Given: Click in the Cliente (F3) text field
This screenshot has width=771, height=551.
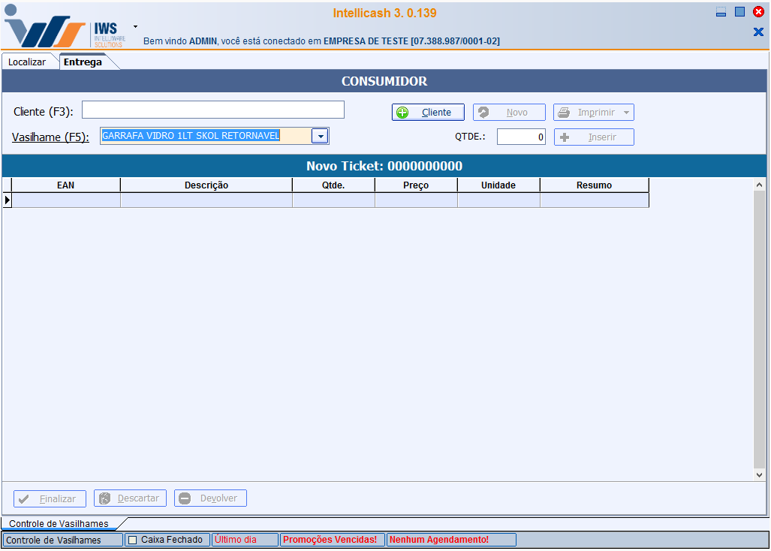Looking at the screenshot, I should 212,110.
